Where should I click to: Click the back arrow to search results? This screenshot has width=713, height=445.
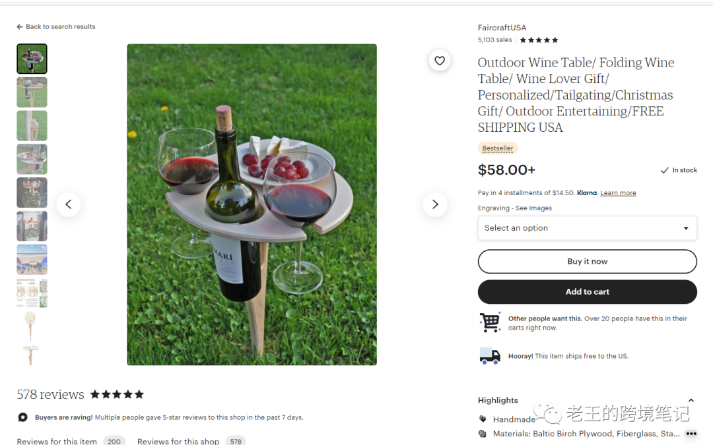[20, 27]
